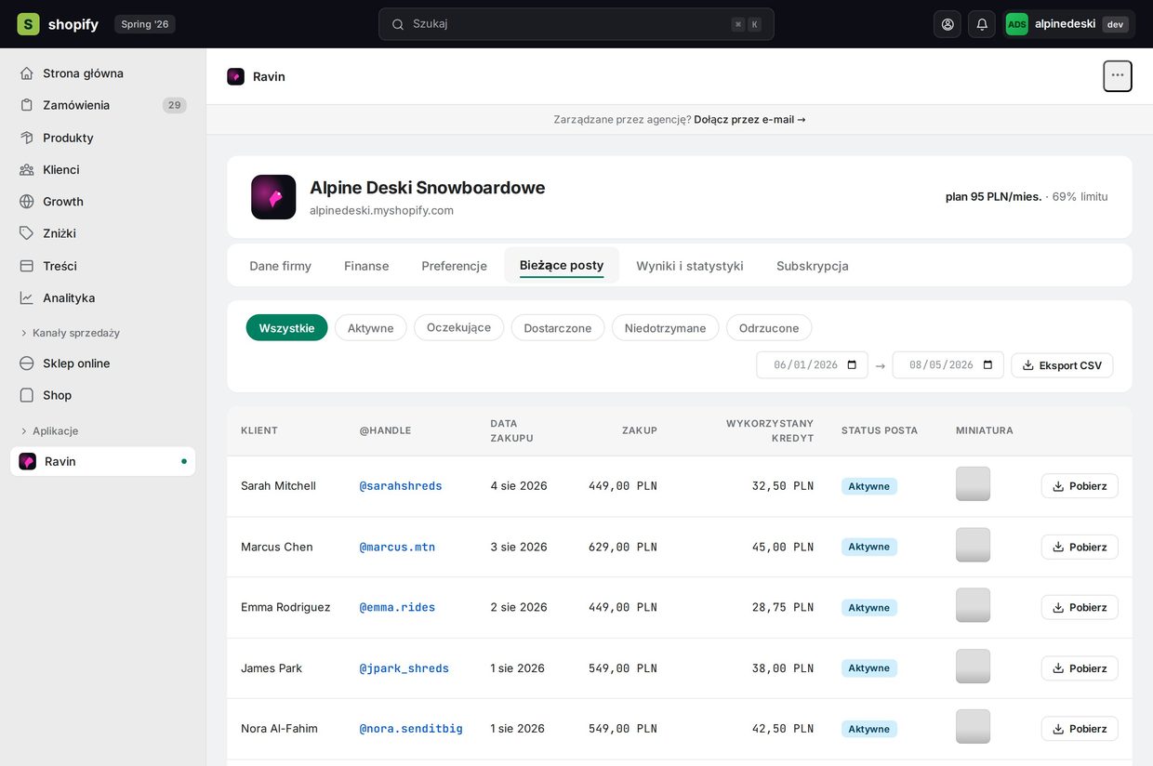Image resolution: width=1153 pixels, height=766 pixels.
Task: Open the @nora.senditbig handle link
Action: click(x=411, y=729)
